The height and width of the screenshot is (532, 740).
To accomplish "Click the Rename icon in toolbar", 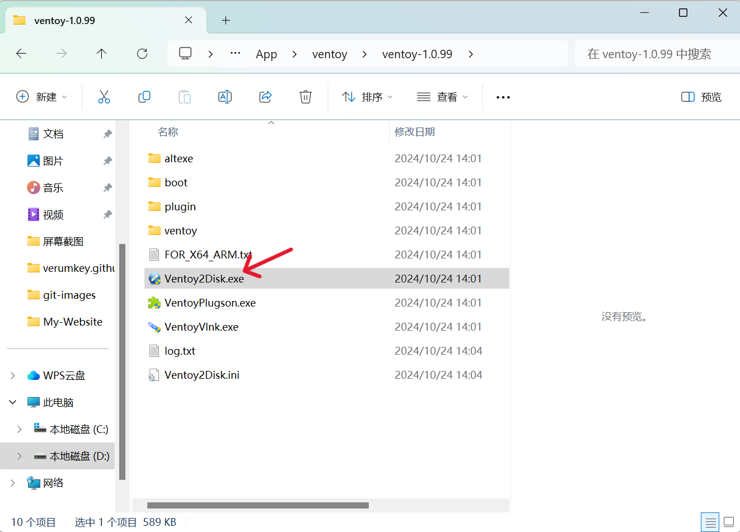I will [225, 97].
